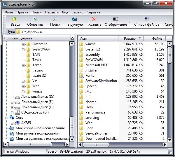Open the Сервис menu
This screenshot has width=175, height=157.
point(77,12)
